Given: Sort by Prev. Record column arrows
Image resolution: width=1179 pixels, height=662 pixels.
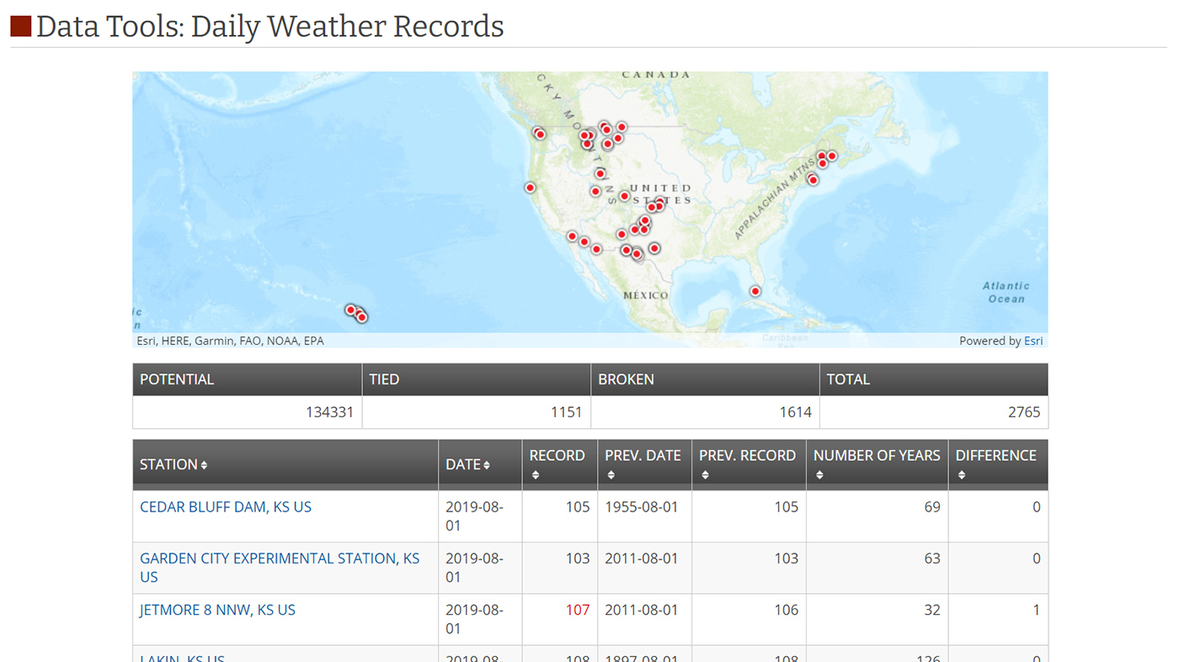Looking at the screenshot, I should click(706, 475).
